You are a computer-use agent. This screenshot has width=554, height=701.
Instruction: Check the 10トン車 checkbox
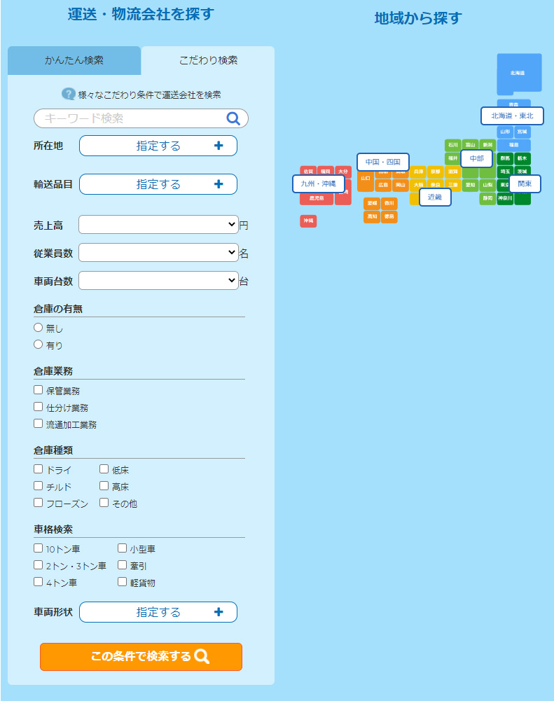pyautogui.click(x=38, y=548)
